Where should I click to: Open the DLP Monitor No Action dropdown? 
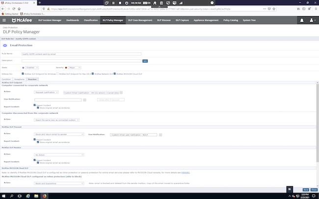coord(59,155)
